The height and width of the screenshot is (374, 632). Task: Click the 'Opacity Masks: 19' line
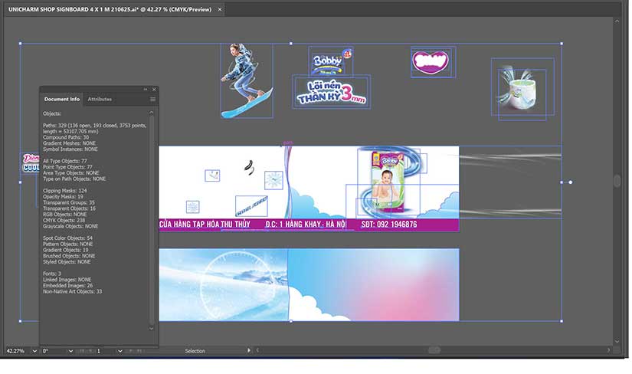point(63,196)
